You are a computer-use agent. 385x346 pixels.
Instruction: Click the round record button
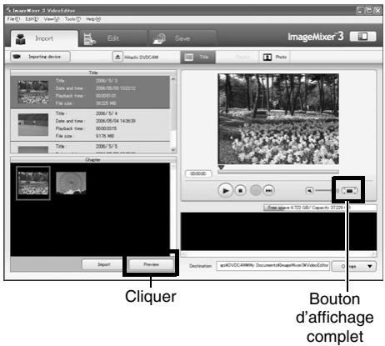pyautogui.click(x=256, y=191)
